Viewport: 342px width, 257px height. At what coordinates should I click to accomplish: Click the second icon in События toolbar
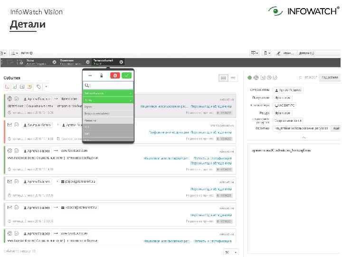pos(15,87)
